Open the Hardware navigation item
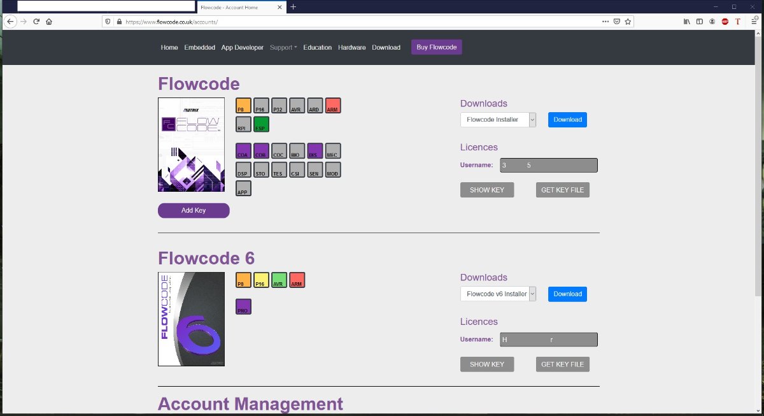This screenshot has height=416, width=764. tap(352, 47)
